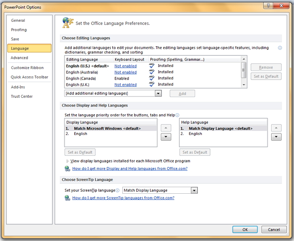Screen dimensions: 294x241
Task: Select English (U.S.) <default> editing language row
Action: [152, 66]
